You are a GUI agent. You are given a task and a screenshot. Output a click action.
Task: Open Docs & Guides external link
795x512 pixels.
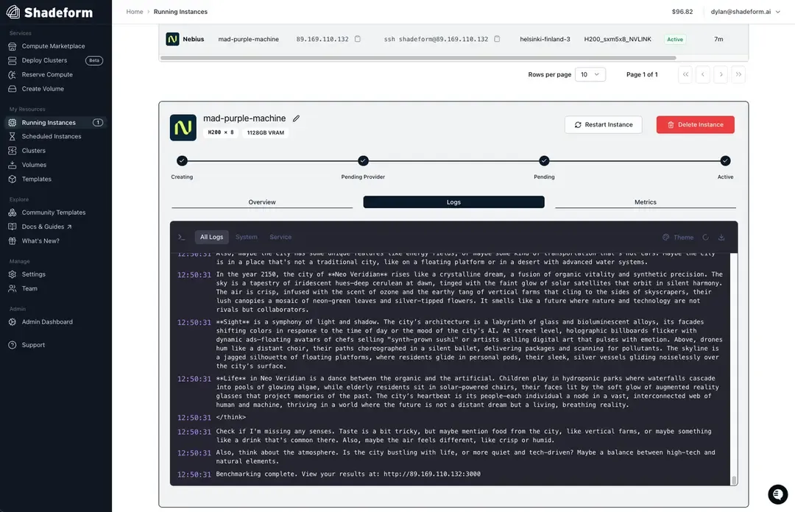pos(47,227)
